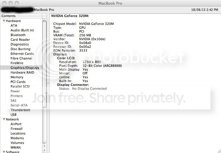Click the Type value GPU
Screen dimensions: 221x153
[82, 28]
